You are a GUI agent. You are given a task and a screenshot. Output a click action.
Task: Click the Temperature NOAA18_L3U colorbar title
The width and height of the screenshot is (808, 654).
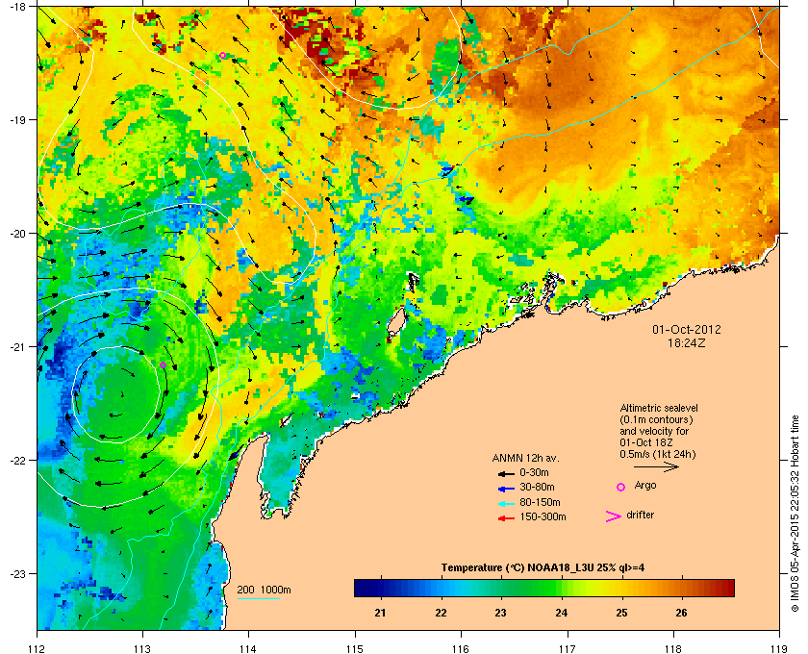pyautogui.click(x=543, y=568)
